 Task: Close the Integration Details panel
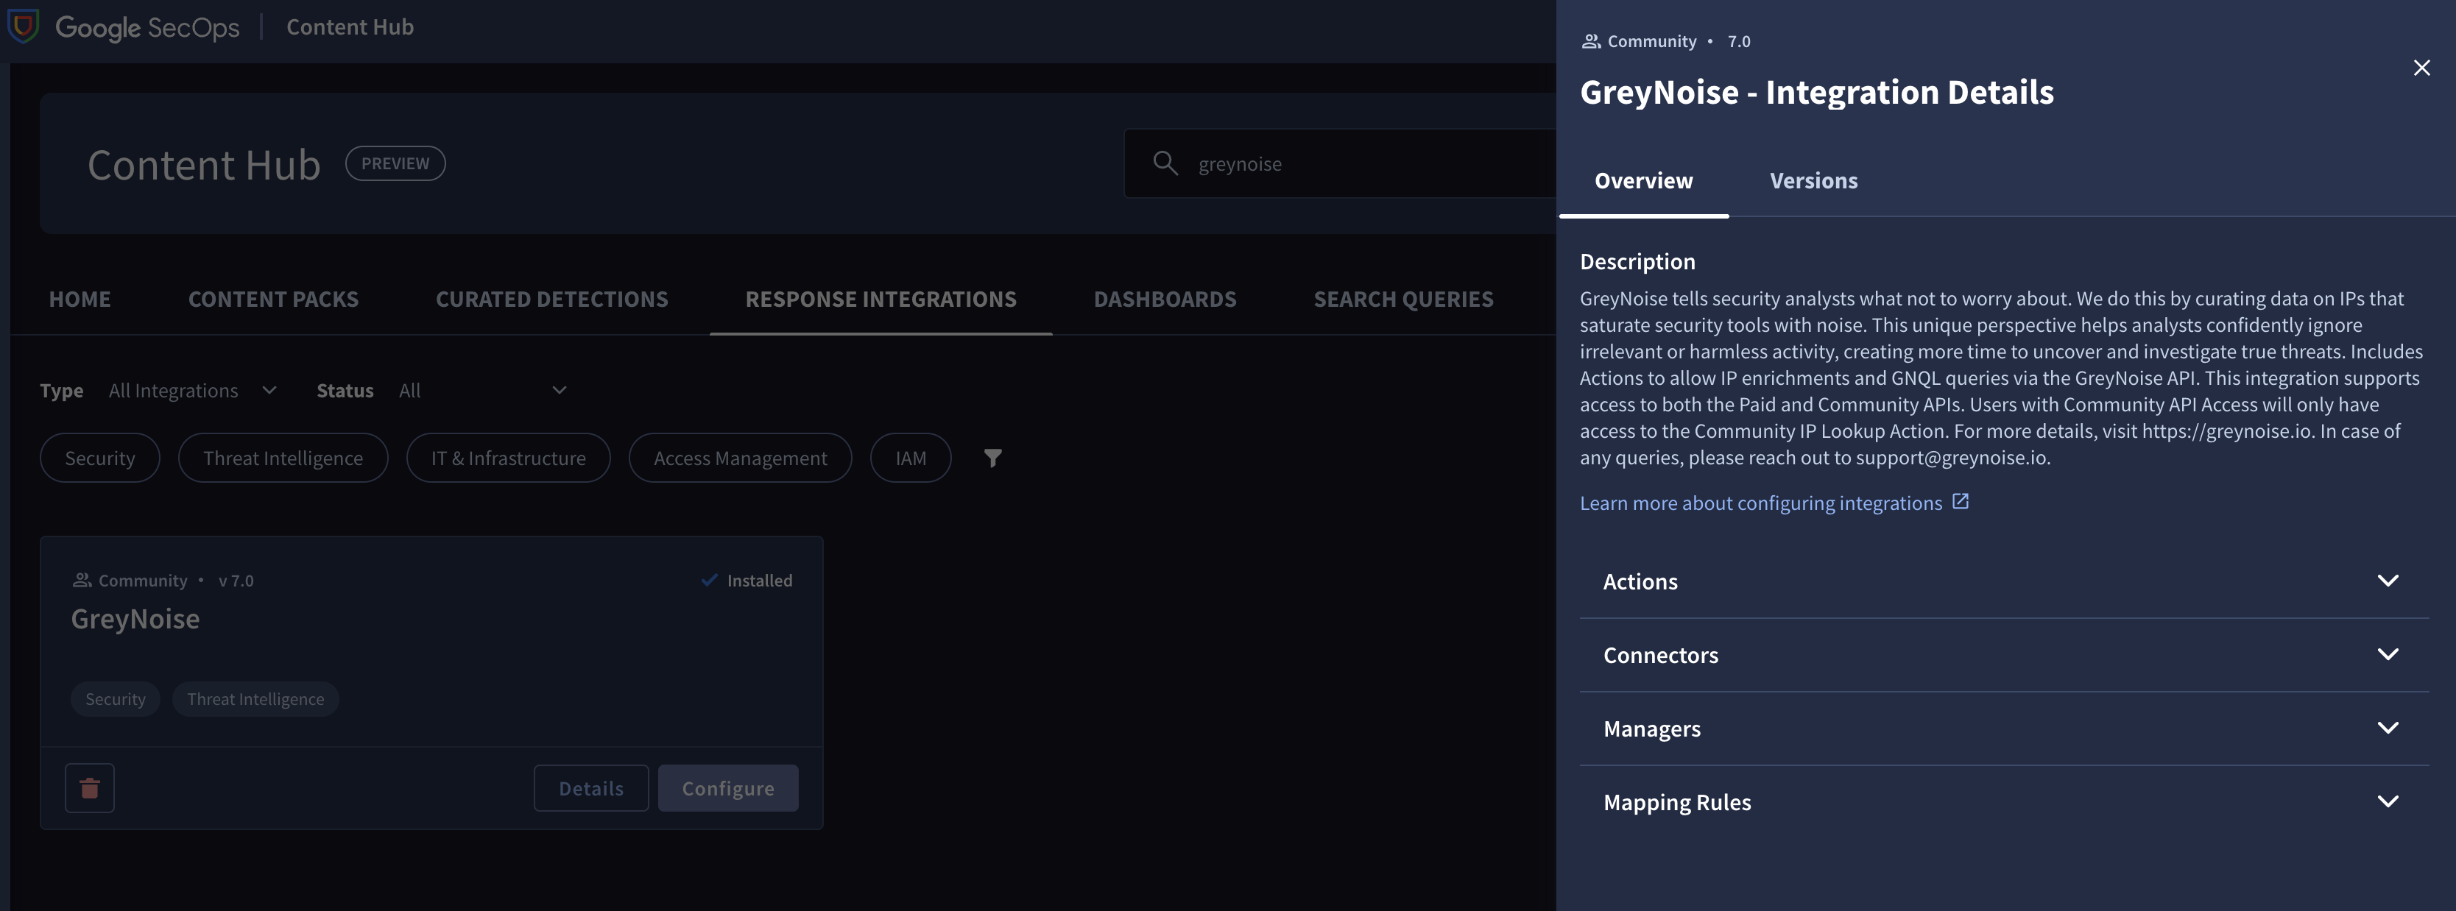pos(2421,68)
